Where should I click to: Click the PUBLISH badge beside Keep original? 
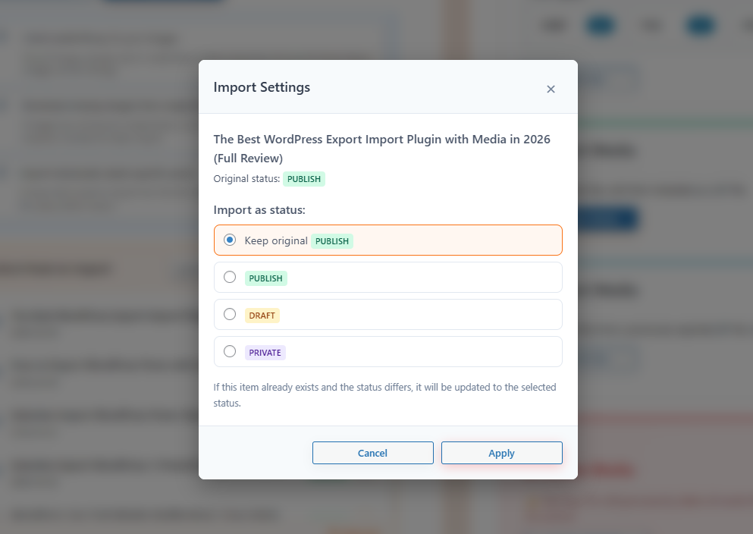coord(332,241)
